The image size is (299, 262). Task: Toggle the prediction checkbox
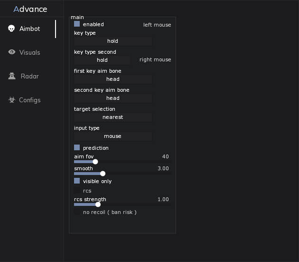(x=77, y=148)
